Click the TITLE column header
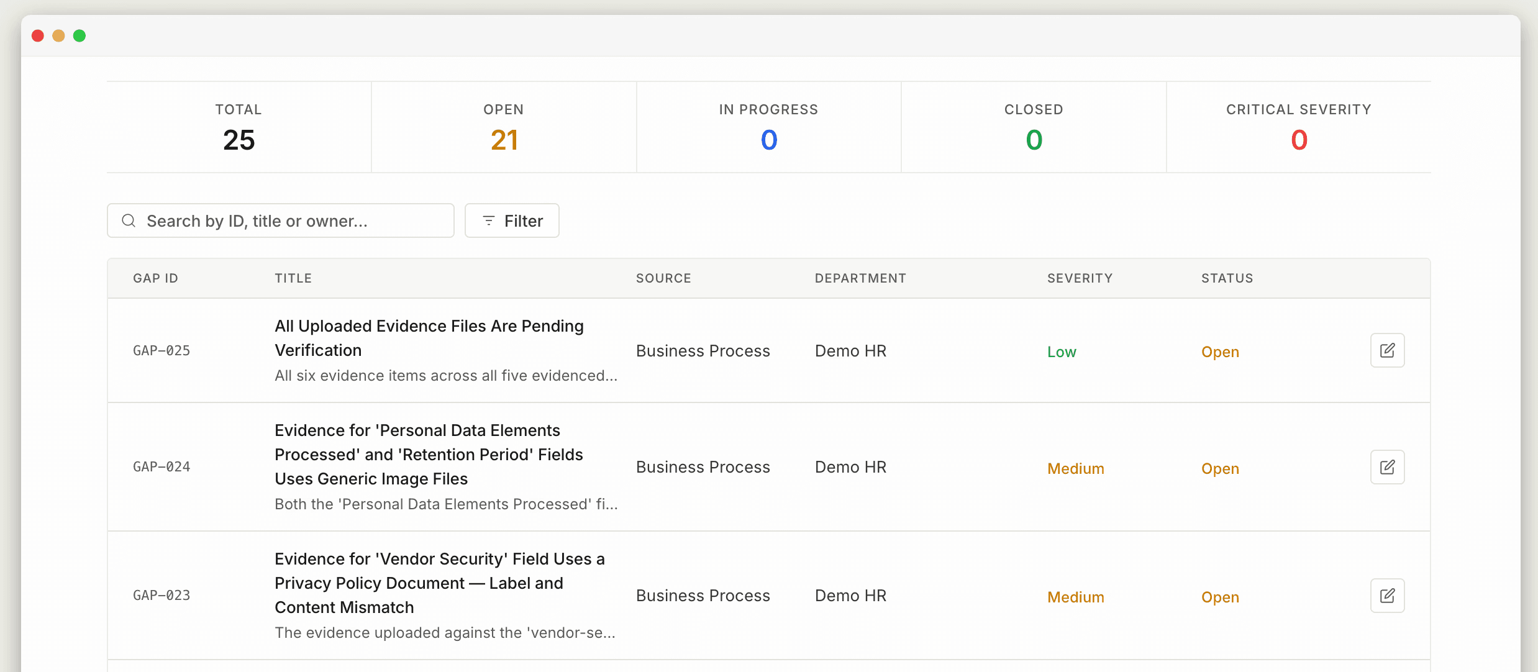 pyautogui.click(x=293, y=278)
